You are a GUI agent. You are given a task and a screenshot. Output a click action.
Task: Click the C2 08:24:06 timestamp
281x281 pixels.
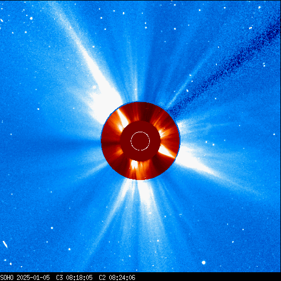coord(117,278)
